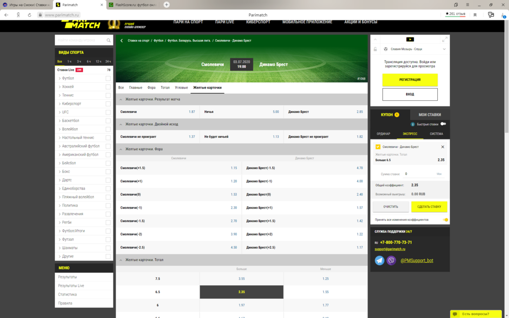This screenshot has width=509, height=318.
Task: Click the info icon next to Быстрые ставки
Action: (x=413, y=124)
